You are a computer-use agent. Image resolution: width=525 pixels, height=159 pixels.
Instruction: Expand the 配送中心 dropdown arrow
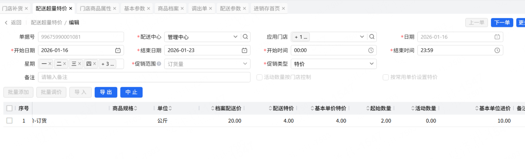pyautogui.click(x=235, y=37)
